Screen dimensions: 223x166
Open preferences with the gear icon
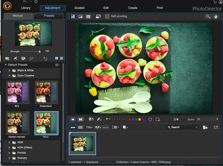coord(36,2)
